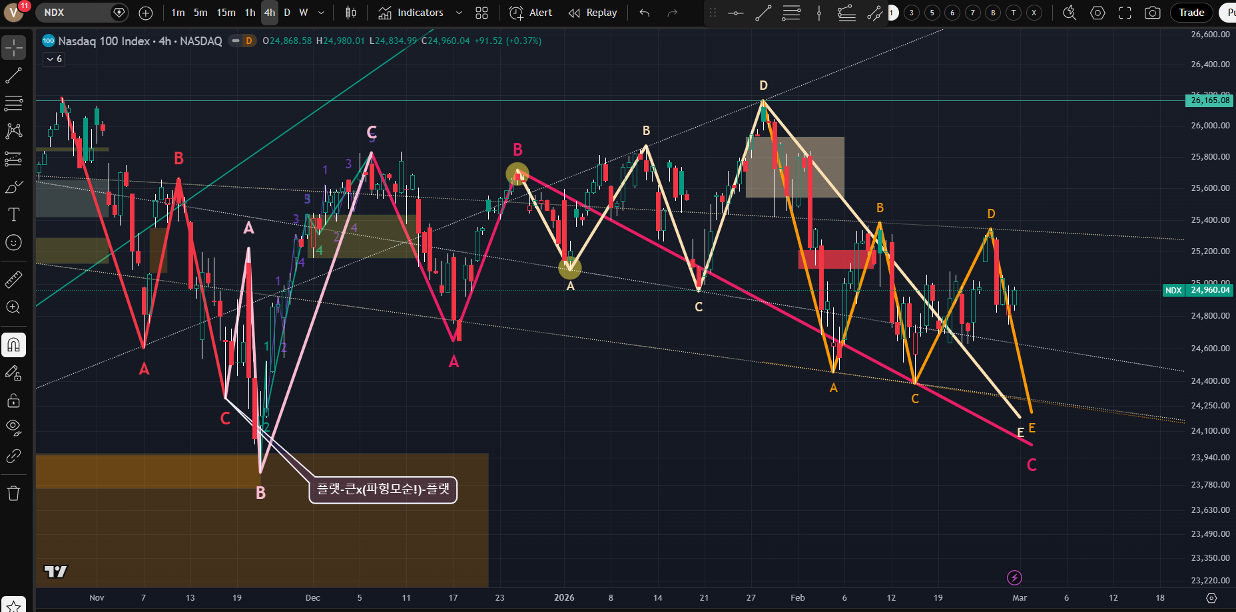1236x612 pixels.
Task: Select the Text tool in left toolbar
Action: pos(13,215)
